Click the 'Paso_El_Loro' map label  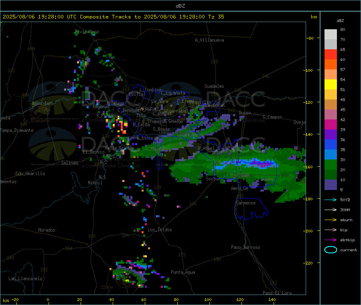[277, 293]
